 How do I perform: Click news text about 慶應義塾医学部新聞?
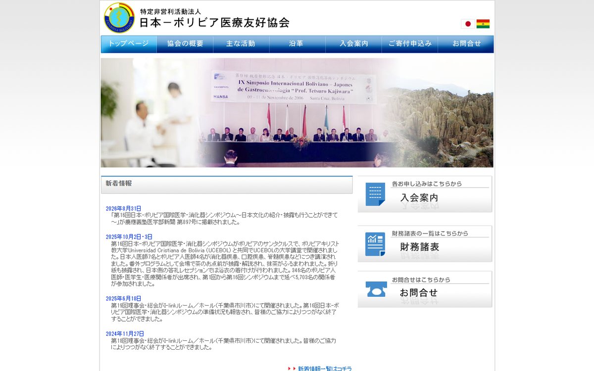pyautogui.click(x=224, y=219)
